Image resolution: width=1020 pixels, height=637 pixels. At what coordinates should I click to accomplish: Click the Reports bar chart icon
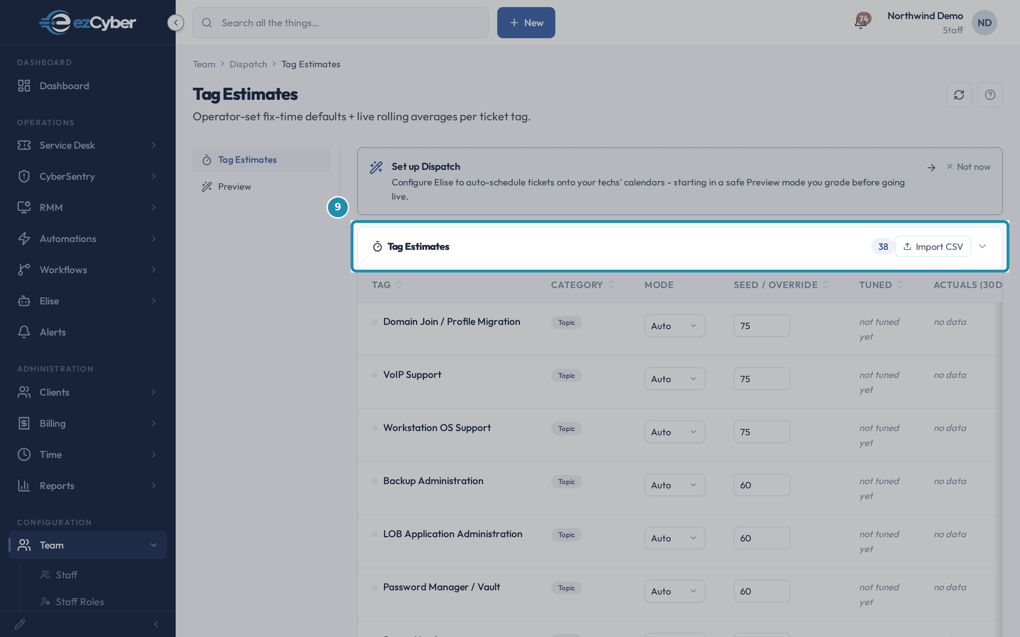point(24,486)
